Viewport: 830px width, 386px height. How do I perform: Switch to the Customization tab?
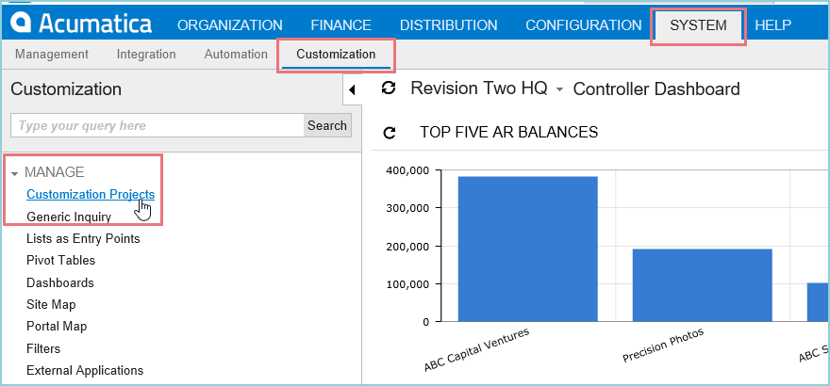(336, 54)
